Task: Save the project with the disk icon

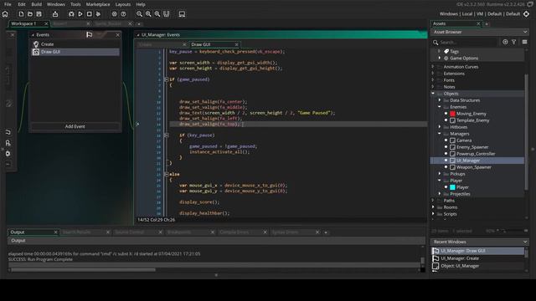Action: [39, 14]
